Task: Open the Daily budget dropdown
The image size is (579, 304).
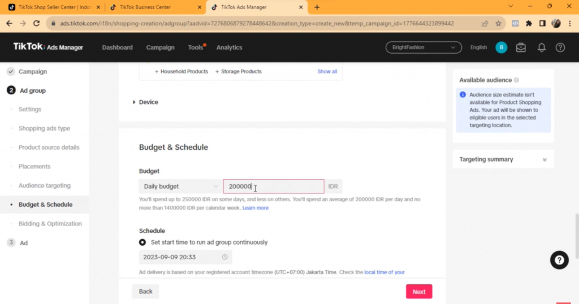Action: 180,186
